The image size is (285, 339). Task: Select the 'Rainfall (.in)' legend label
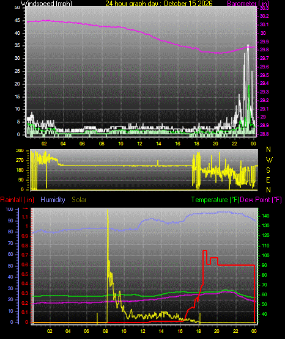[17, 200]
